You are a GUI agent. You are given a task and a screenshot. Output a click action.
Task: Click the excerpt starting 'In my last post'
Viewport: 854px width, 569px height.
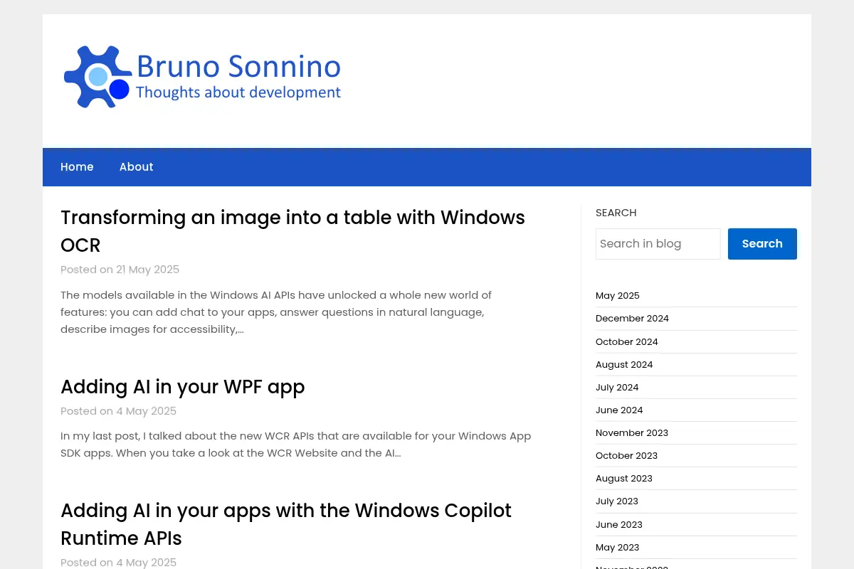[x=295, y=445]
